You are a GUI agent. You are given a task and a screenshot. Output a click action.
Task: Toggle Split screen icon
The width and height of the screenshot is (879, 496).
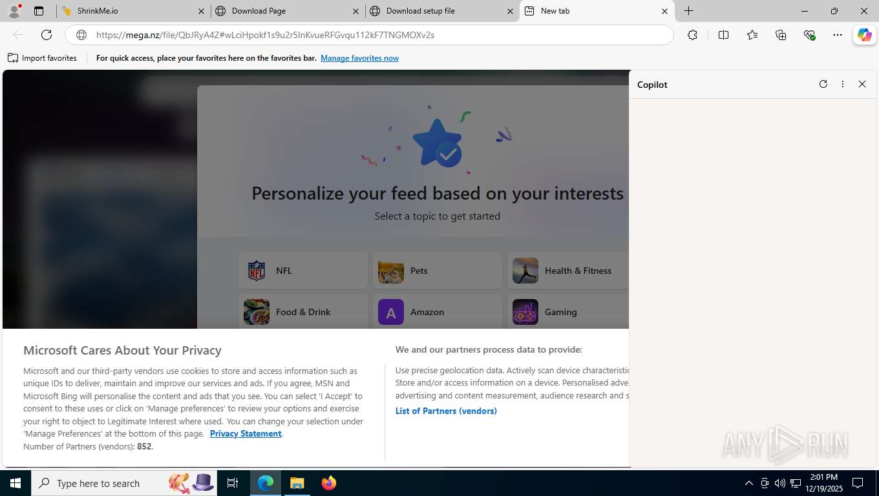coord(723,35)
